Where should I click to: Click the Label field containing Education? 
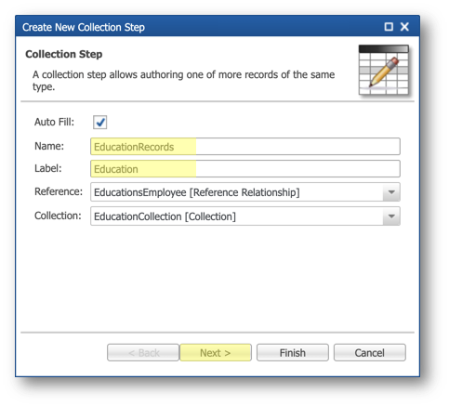245,169
